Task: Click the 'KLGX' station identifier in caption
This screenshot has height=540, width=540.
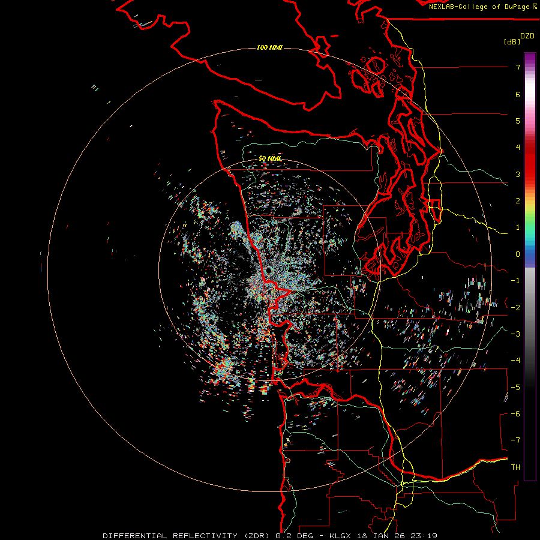Action: (x=341, y=536)
